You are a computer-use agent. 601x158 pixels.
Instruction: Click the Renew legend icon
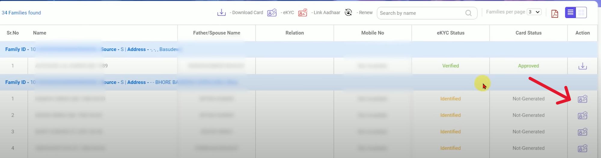[x=348, y=13]
